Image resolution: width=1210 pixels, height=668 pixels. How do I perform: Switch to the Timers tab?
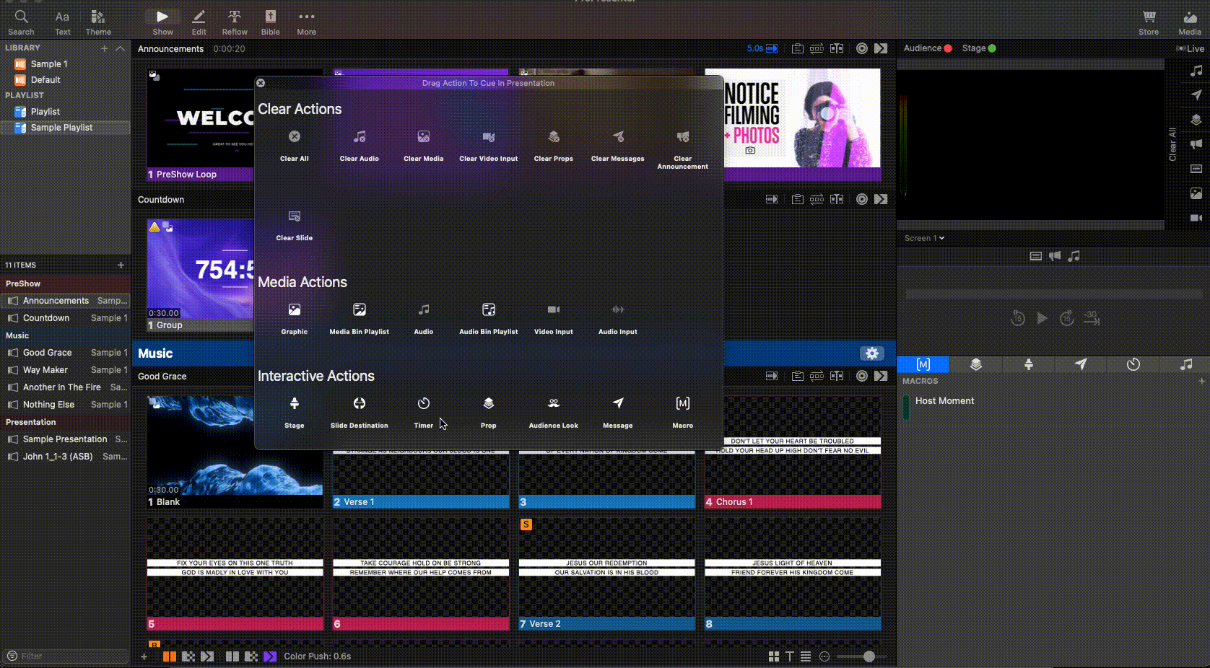1133,364
